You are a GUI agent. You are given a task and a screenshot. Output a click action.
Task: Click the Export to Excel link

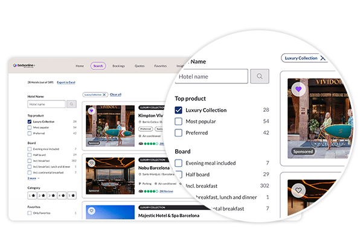tap(66, 82)
